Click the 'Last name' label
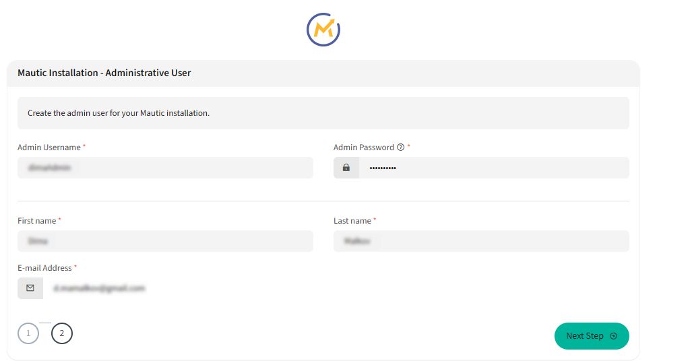Viewport: 692px width, 361px height. click(352, 221)
